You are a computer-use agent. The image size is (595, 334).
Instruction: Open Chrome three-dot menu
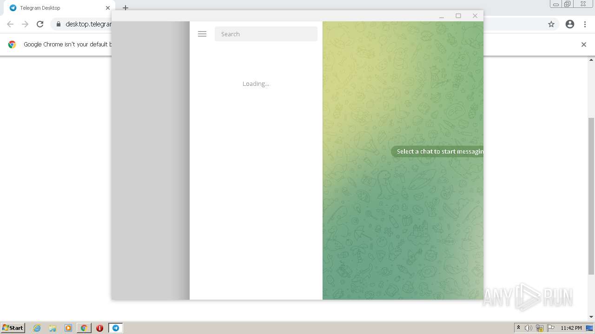tap(585, 24)
